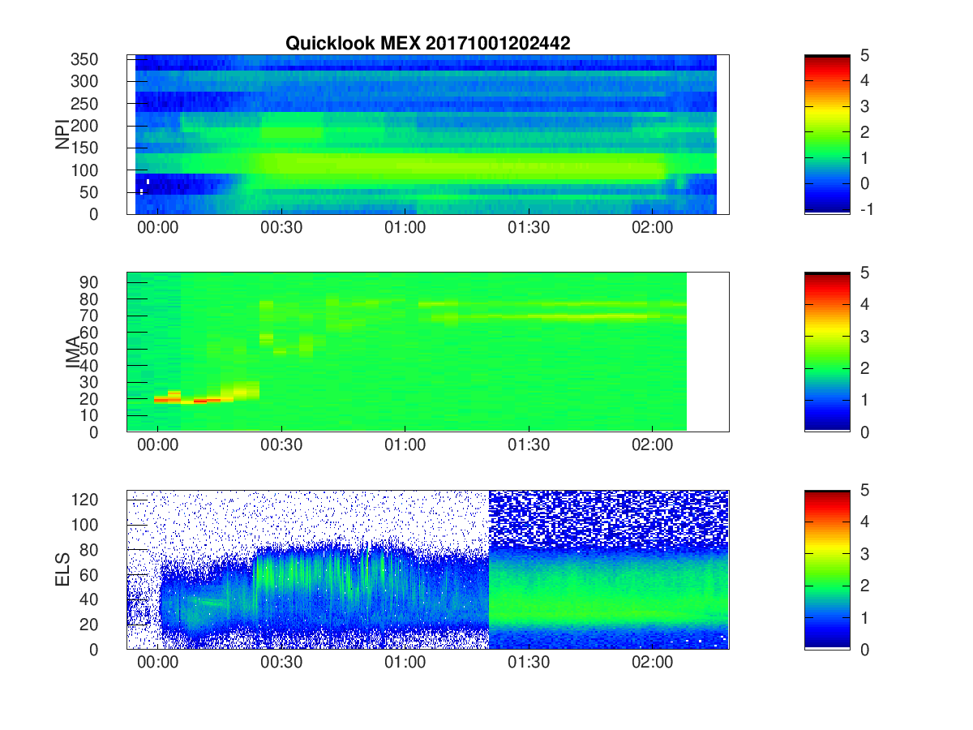973x730 pixels.
Task: Click the 01:00 time label under ELS plot
Action: tap(405, 663)
